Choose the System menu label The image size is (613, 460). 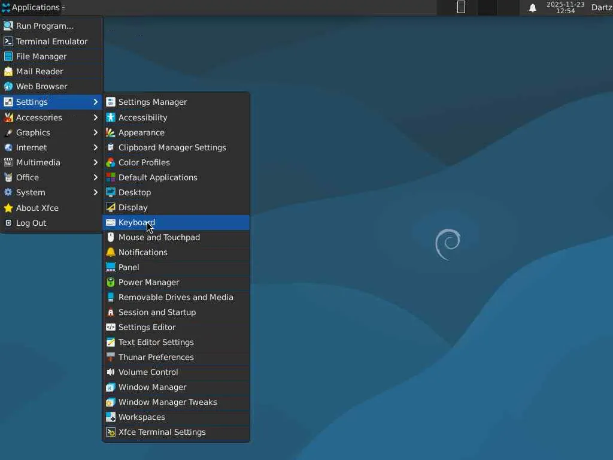point(31,192)
